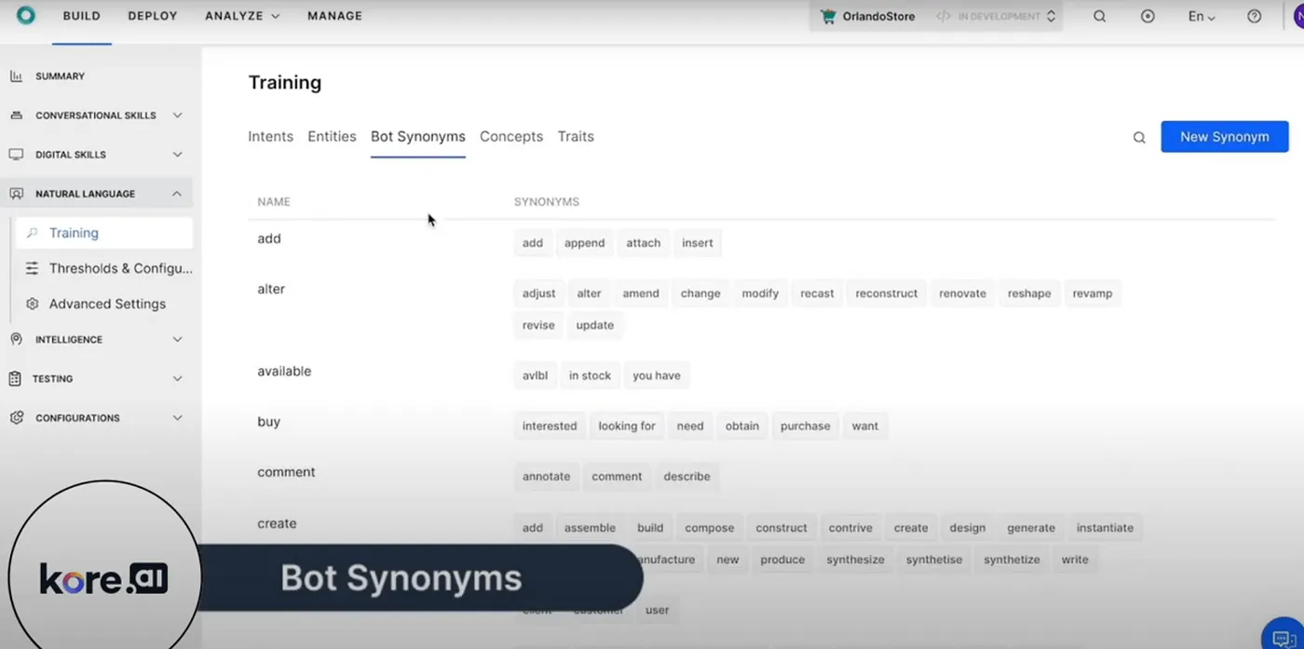Click the Configurations gear icon in sidebar
Screen dimensions: 1304x649
point(16,418)
